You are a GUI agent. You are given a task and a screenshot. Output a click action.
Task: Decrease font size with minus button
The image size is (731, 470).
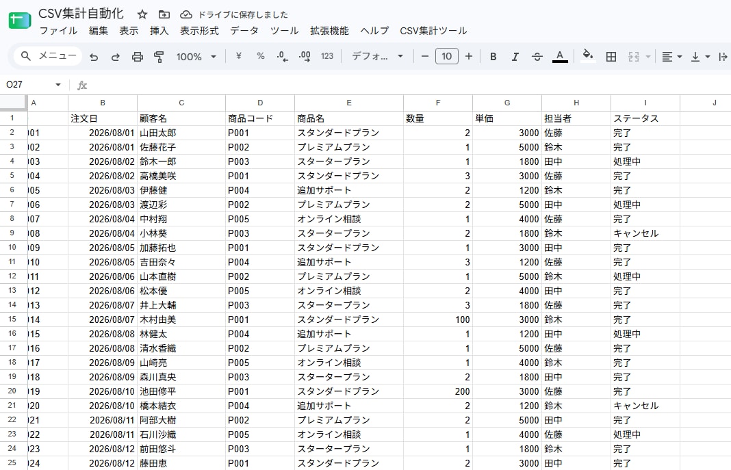425,56
